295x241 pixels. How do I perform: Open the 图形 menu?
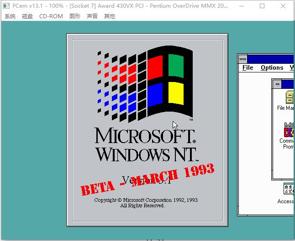pyautogui.click(x=75, y=16)
